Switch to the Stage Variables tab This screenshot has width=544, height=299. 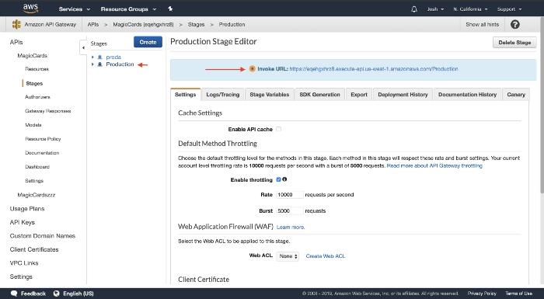tap(270, 94)
